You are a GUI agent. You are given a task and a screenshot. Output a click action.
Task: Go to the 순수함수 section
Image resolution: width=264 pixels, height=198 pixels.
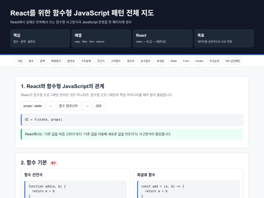point(146,61)
